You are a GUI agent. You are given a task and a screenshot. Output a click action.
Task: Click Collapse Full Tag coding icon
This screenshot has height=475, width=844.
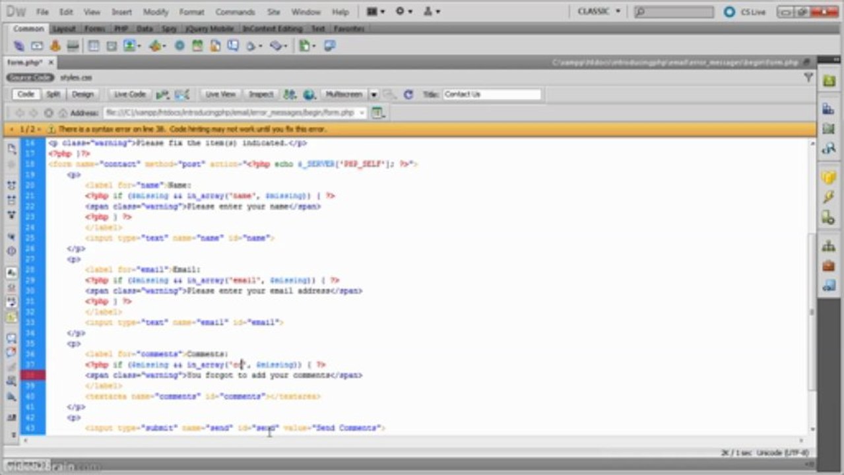coord(11,185)
